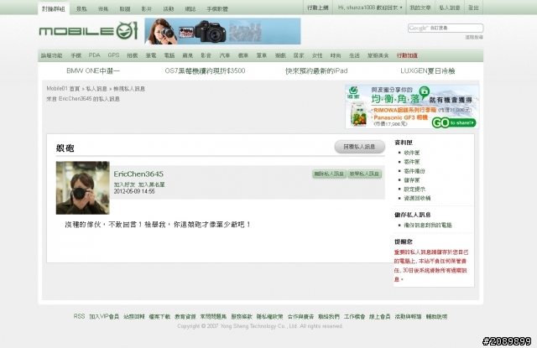Open the 快來預約最新的iPad promo link
Viewport: 537px width, 348px height.
pos(316,70)
